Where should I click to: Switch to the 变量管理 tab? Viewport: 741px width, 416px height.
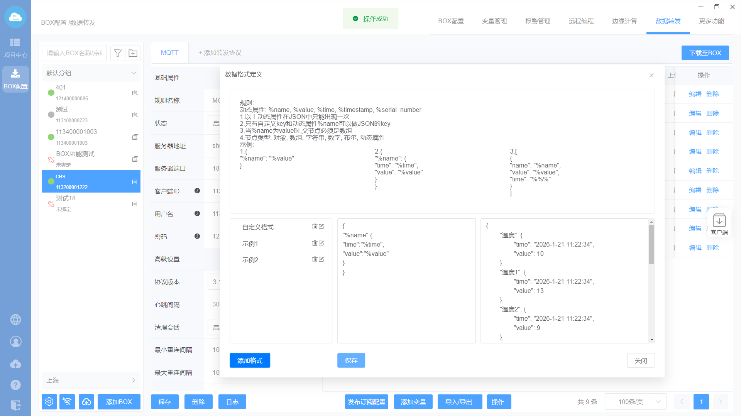pos(494,21)
